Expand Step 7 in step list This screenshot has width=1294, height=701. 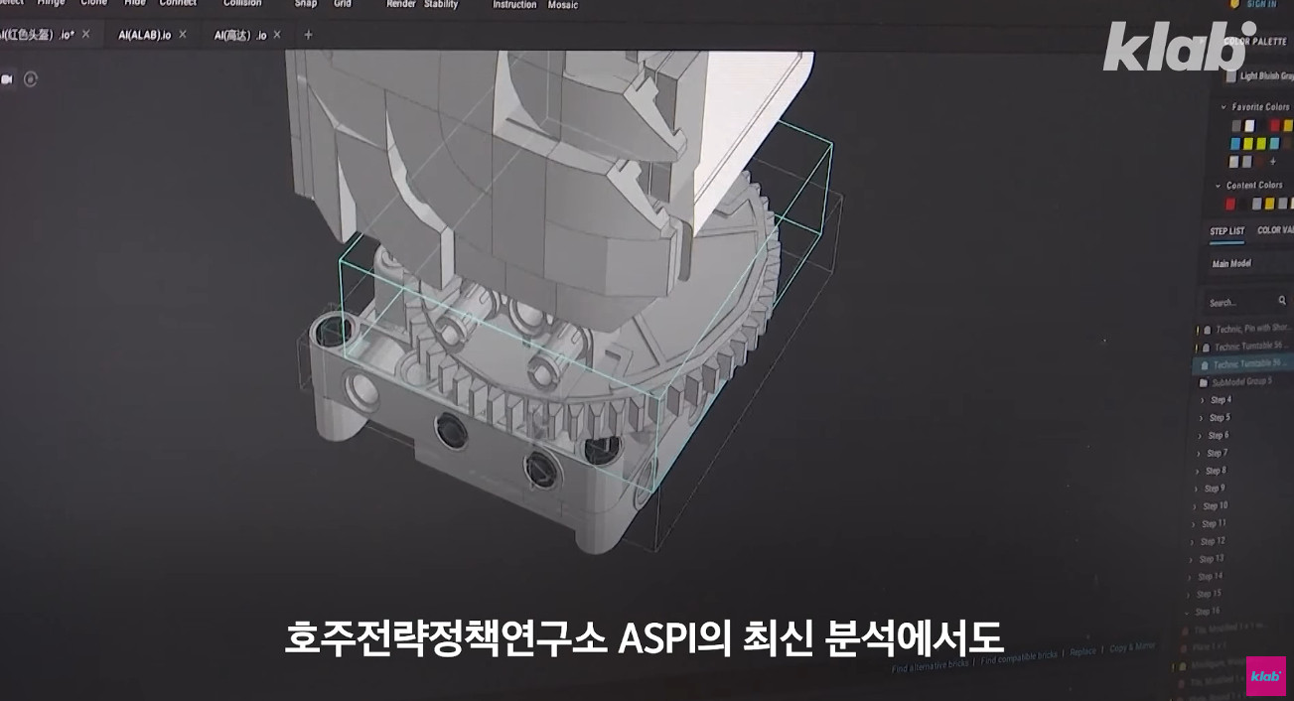point(1200,454)
